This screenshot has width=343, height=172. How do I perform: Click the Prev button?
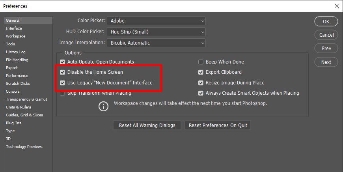tap(326, 49)
